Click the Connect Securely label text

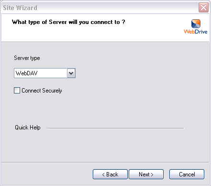click(42, 91)
